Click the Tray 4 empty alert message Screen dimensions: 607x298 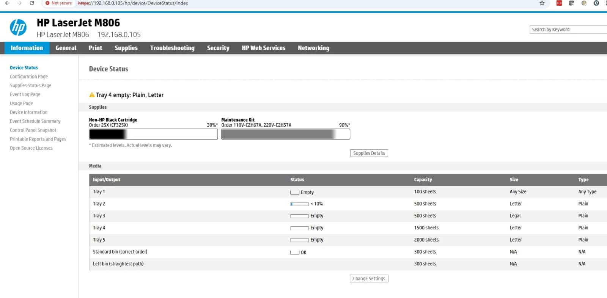130,95
